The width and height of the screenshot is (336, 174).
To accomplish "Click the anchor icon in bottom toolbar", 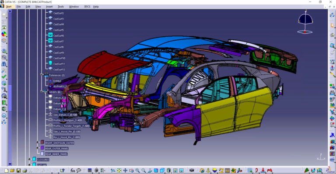I will click(x=208, y=171).
